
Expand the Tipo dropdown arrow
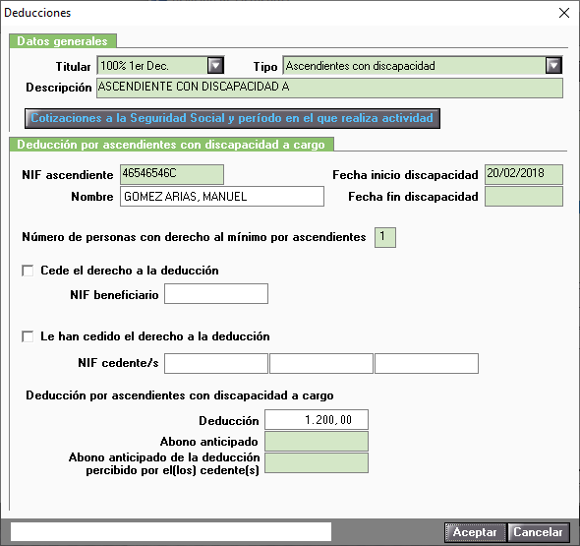(x=553, y=66)
